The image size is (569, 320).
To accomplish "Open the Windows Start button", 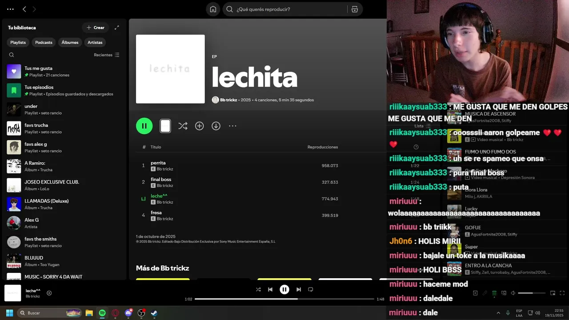I will click(x=9, y=313).
